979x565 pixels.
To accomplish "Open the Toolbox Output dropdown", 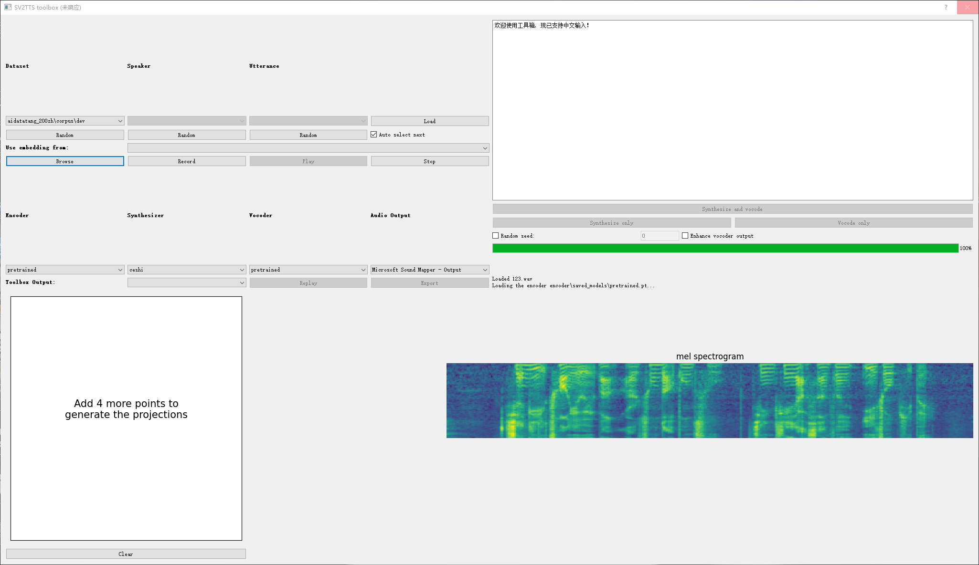I will point(186,282).
